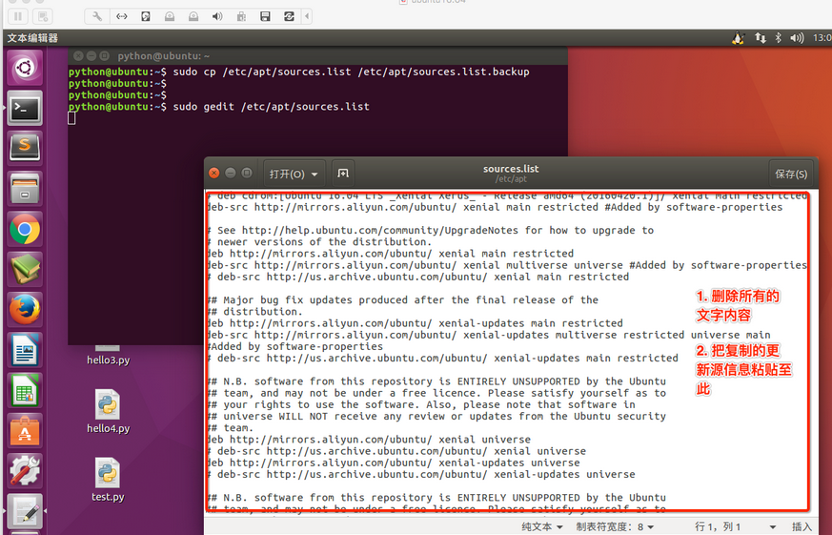The width and height of the screenshot is (832, 535).
Task: Open LibreOffice Writer from the dock
Action: (x=25, y=349)
